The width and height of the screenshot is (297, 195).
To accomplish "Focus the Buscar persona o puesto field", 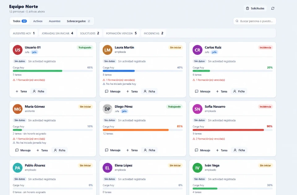I will pos(255,21).
